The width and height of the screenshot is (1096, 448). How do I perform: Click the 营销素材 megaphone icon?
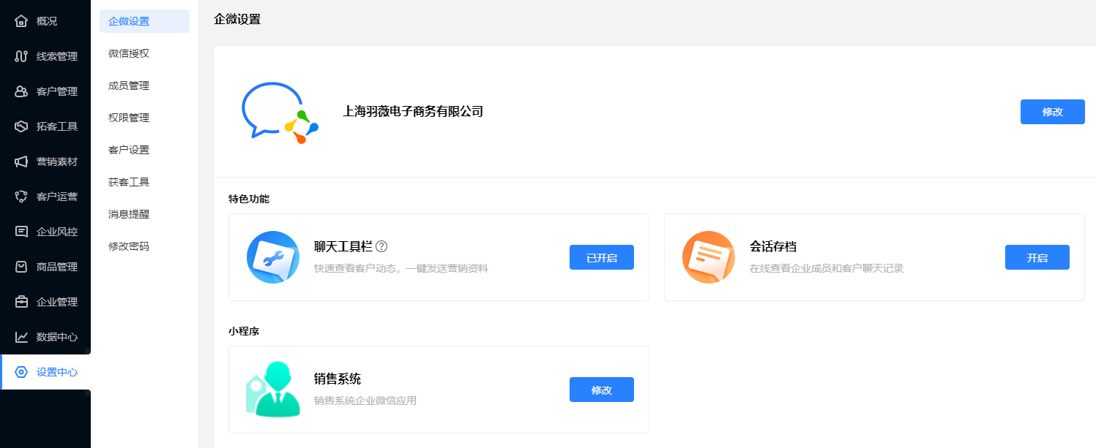21,162
